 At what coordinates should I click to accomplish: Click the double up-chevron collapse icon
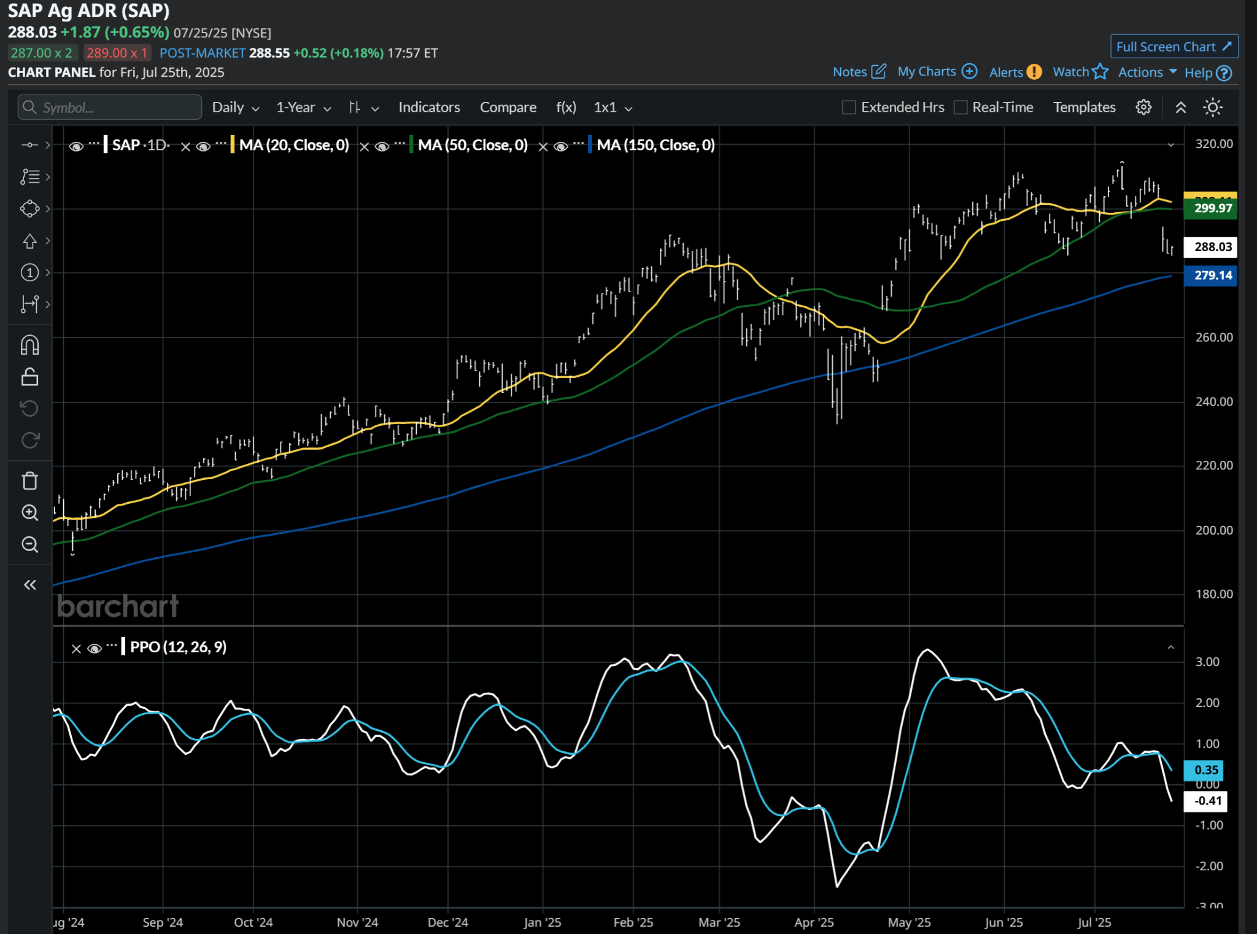click(1180, 107)
